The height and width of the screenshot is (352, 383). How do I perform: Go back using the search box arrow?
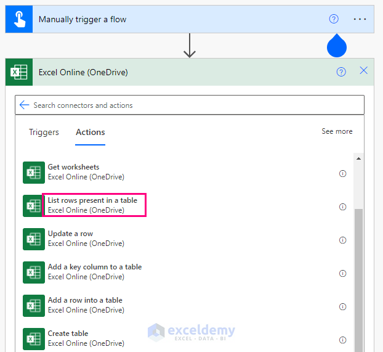(x=25, y=105)
